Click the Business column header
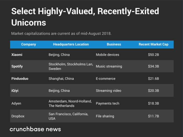Viewport: 183px width, 137px height. pos(114,44)
